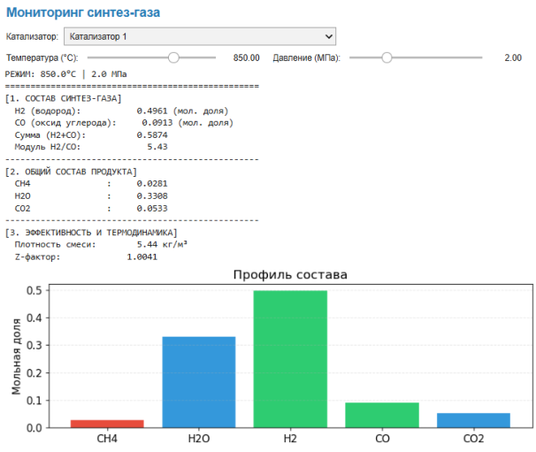Click the H2 value 0.4961

152,111
